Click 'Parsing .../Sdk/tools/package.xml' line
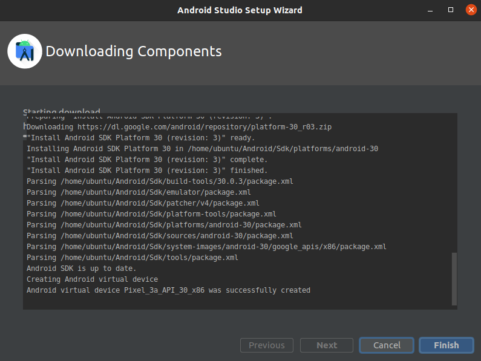Screen dimensions: 481x361 tap(133, 258)
